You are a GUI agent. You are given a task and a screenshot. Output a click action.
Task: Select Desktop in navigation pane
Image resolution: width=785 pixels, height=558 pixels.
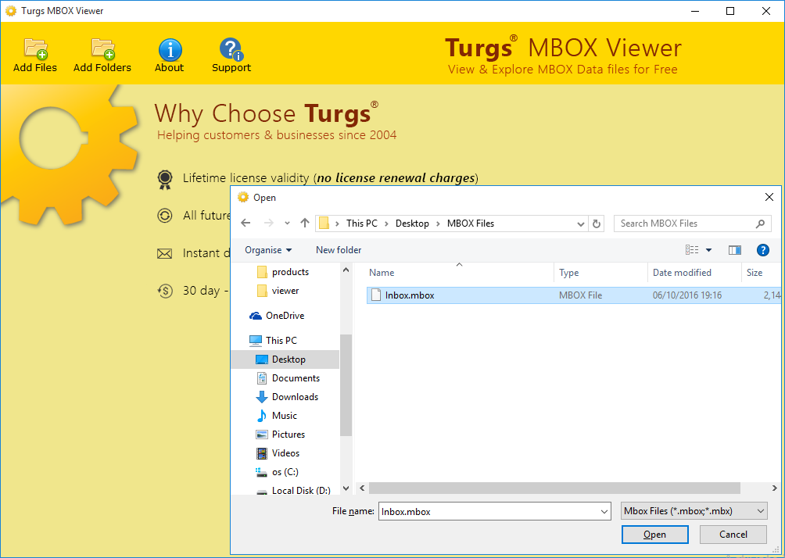coord(285,359)
